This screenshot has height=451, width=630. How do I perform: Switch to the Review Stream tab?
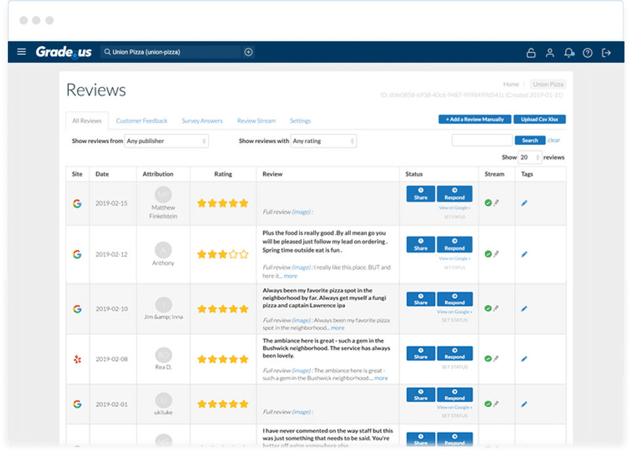pyautogui.click(x=256, y=121)
